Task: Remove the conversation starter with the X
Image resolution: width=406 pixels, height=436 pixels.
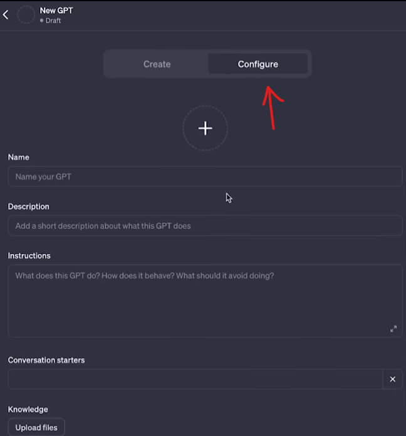Action: click(393, 379)
